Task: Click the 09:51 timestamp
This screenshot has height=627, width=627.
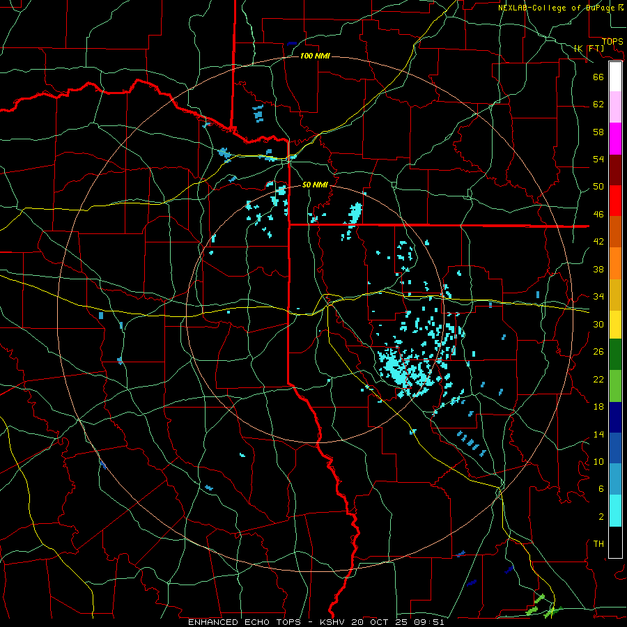Action: pos(429,622)
